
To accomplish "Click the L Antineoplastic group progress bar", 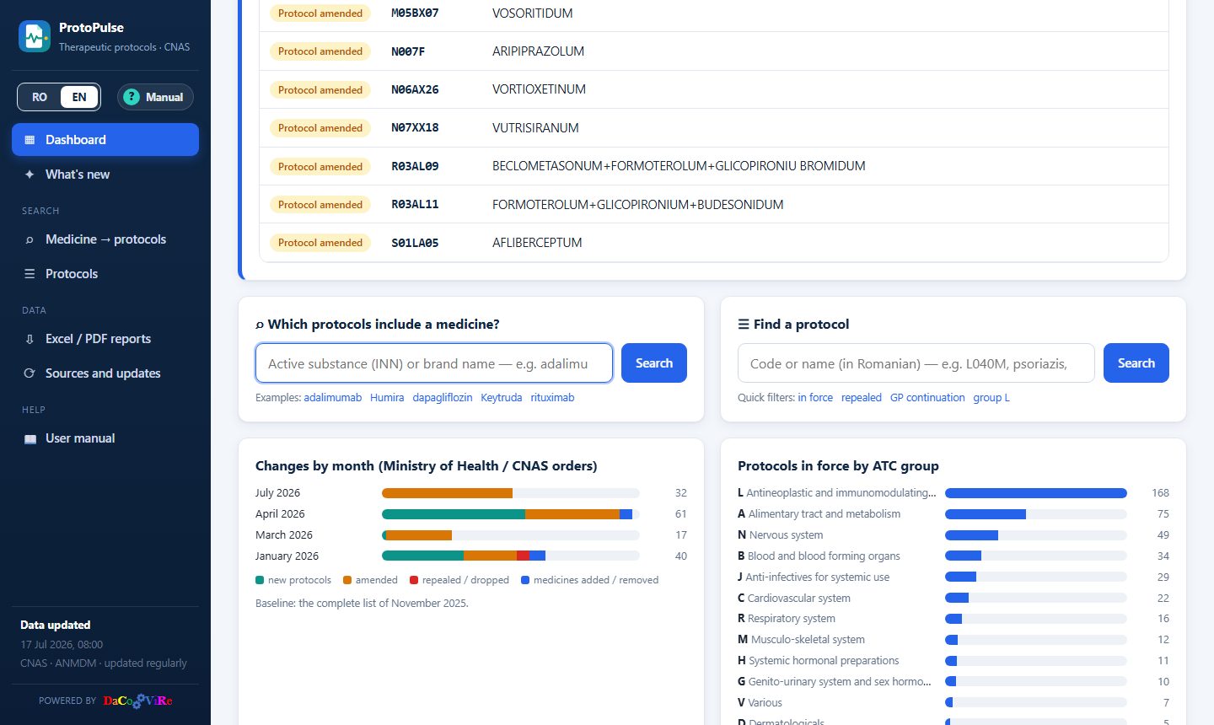I will (x=1036, y=493).
